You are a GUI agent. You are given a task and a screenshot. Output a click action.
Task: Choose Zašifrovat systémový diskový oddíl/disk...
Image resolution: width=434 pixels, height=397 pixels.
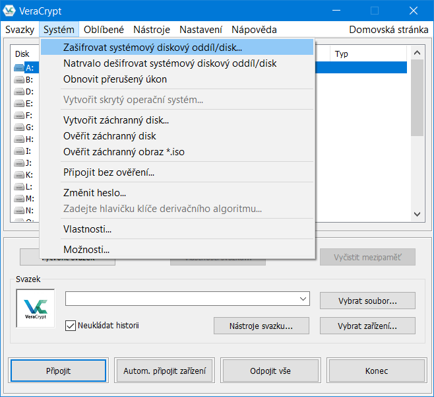click(x=177, y=48)
